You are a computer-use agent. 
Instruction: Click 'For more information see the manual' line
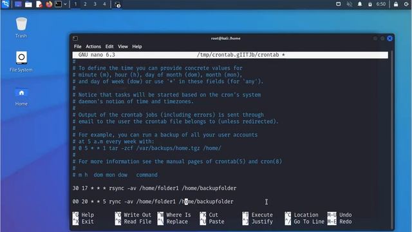click(x=177, y=161)
